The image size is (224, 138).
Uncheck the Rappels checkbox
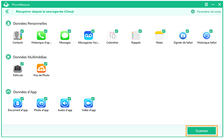[140, 31]
